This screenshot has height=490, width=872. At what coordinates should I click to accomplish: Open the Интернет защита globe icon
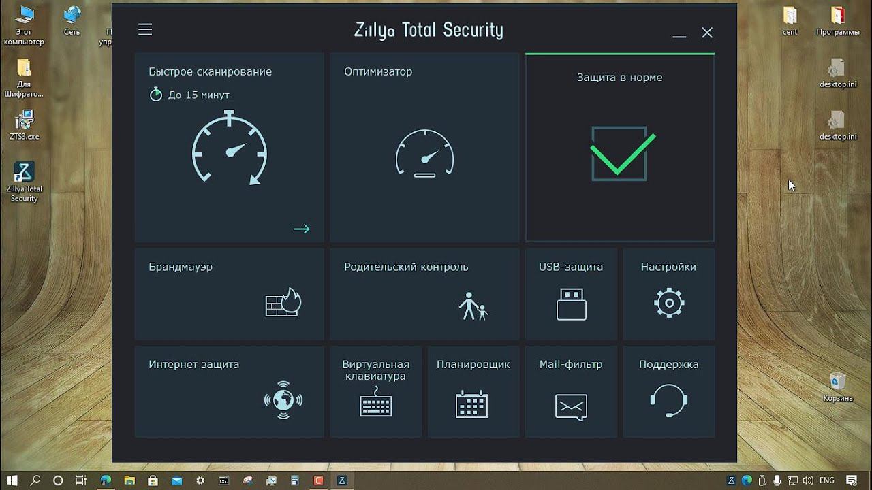[x=283, y=399]
